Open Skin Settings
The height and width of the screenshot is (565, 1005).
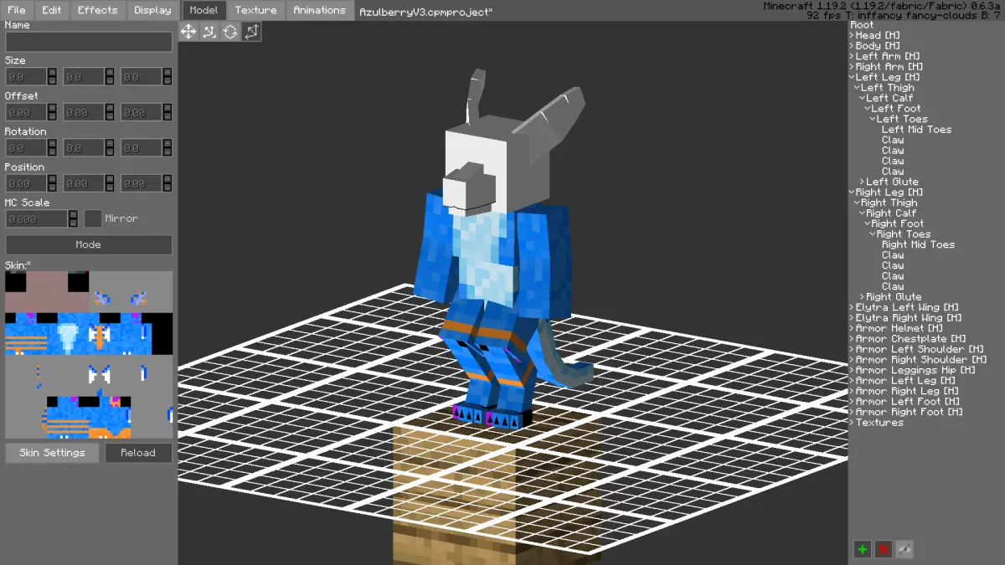pyautogui.click(x=52, y=453)
